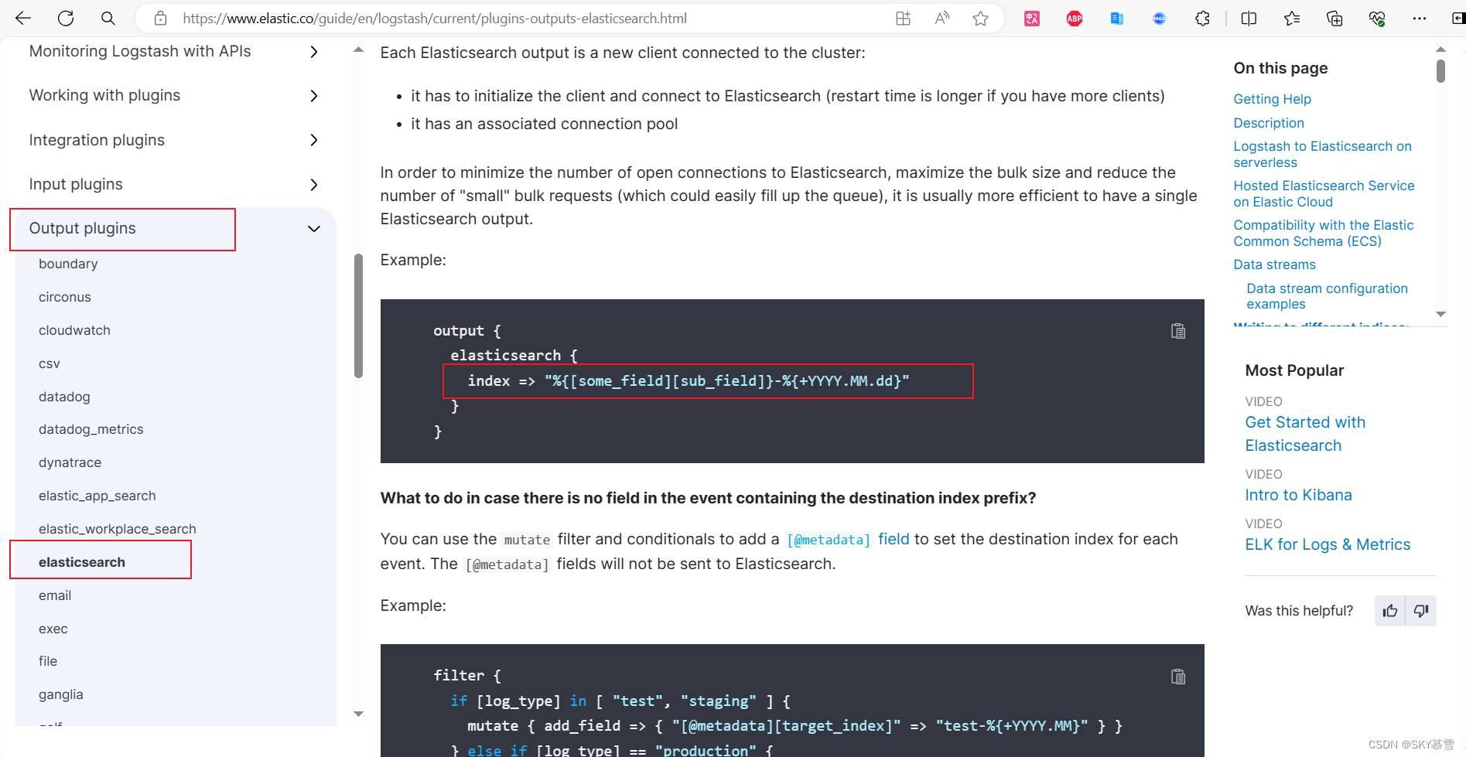
Task: Open ELK for Logs & Metrics video
Action: [1328, 544]
